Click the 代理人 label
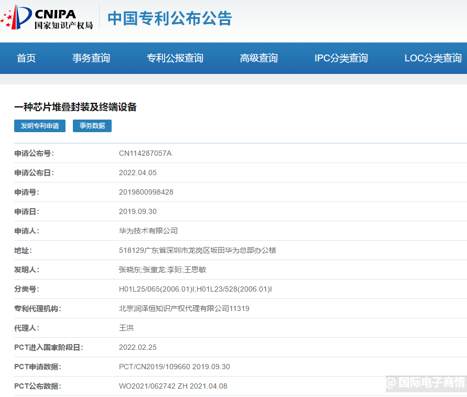Screen dimensions: 467x397 click(x=27, y=328)
